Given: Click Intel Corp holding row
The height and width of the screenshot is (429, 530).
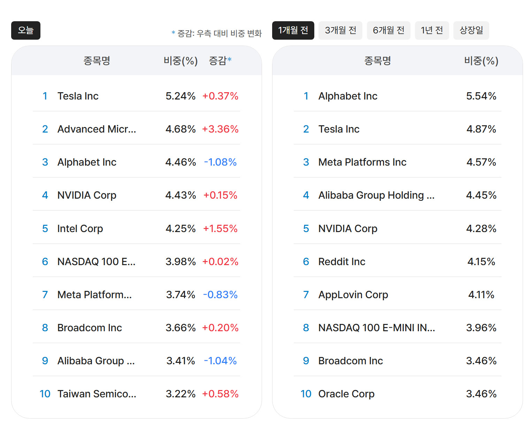Looking at the screenshot, I should (x=80, y=229).
